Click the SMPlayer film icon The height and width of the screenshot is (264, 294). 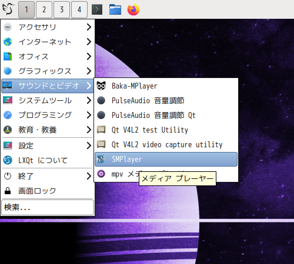tap(101, 159)
